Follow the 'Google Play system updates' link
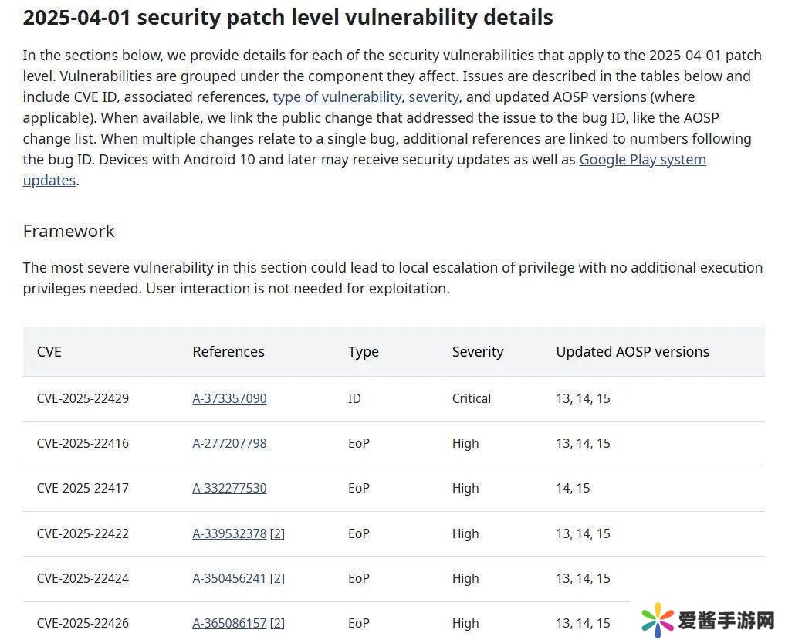 click(642, 160)
